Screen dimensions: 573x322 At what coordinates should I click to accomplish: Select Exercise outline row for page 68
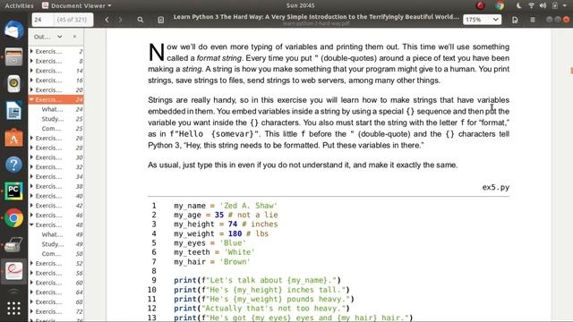point(56,302)
